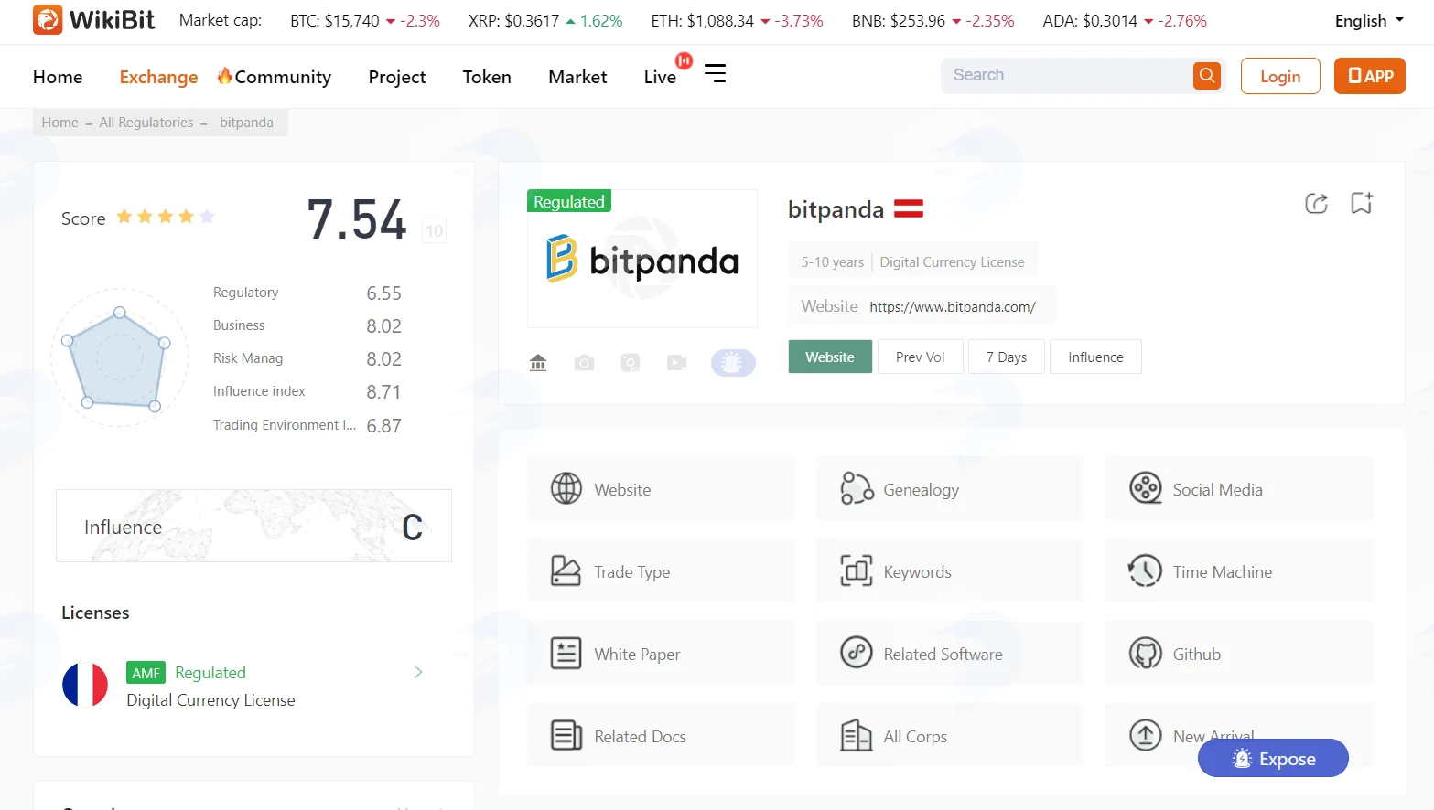Viewport: 1434px width, 810px height.
Task: Click the radar score chart
Action: tap(119, 358)
